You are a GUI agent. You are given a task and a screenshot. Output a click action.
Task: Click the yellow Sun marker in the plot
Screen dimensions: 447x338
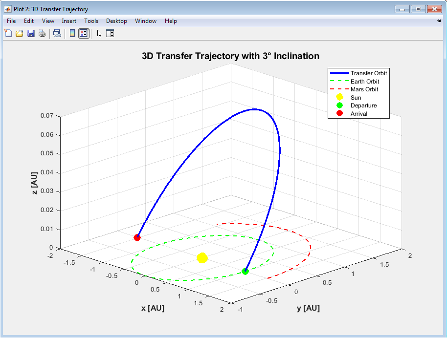202,258
